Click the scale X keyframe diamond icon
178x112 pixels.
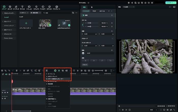tap(112, 23)
